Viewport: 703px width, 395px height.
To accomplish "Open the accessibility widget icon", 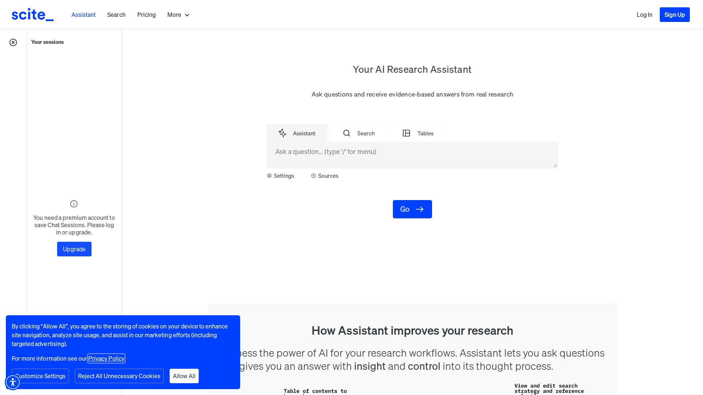I will (13, 382).
